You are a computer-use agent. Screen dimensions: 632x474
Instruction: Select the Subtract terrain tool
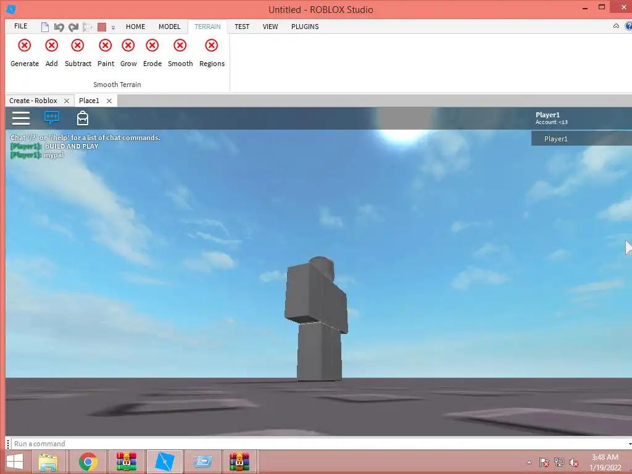[x=78, y=53]
